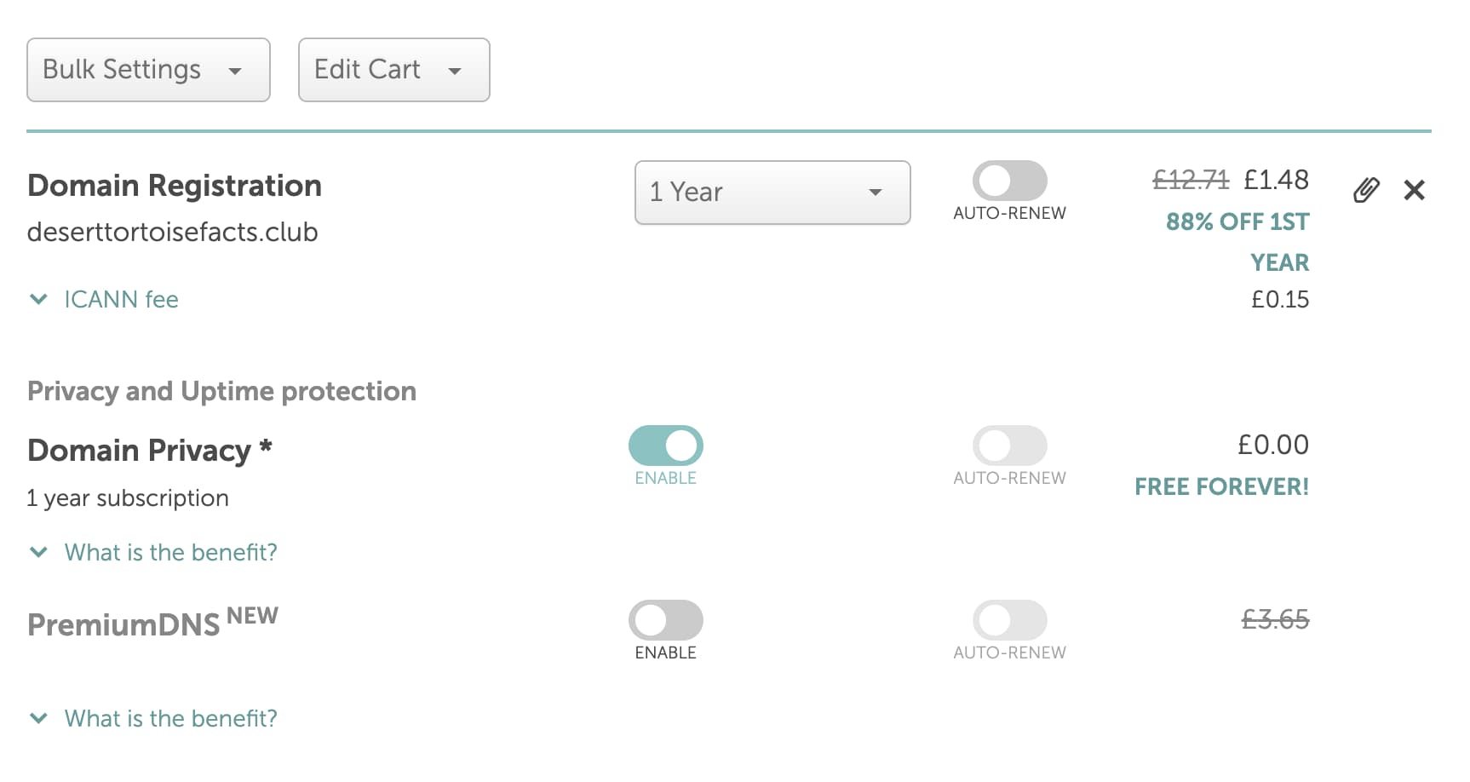Click the FREE FOREVER! label
The image size is (1470, 782).
1221,486
